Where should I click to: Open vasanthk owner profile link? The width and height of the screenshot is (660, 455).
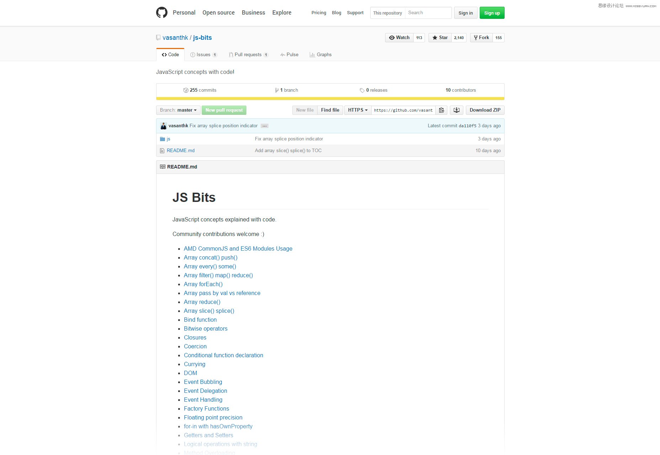click(x=175, y=38)
